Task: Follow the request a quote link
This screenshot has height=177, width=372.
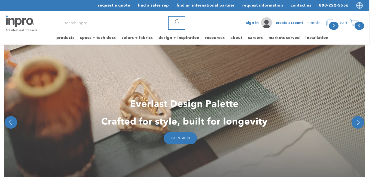Action: click(114, 5)
